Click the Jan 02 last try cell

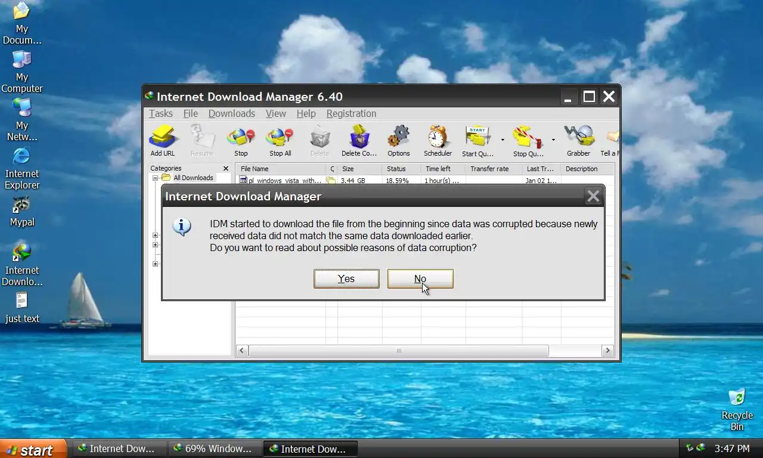pyautogui.click(x=541, y=180)
